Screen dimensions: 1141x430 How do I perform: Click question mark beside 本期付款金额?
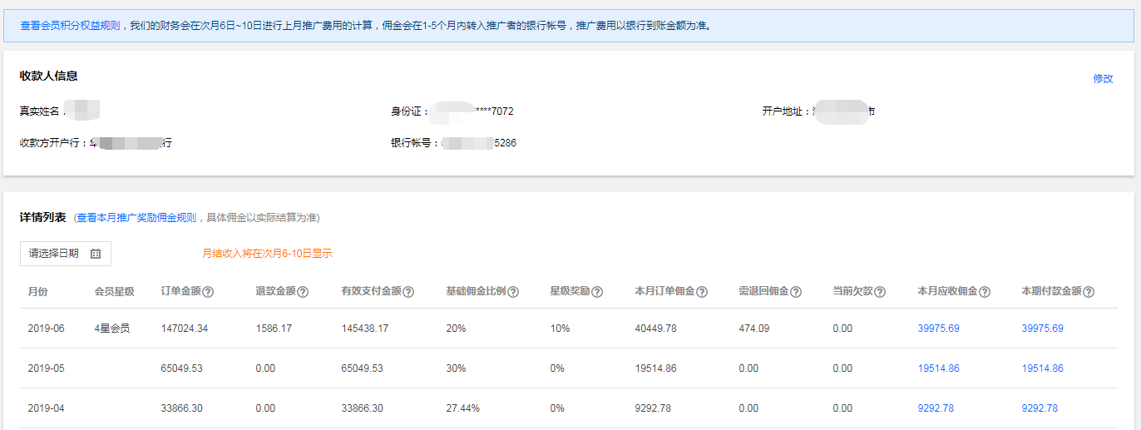(1089, 292)
